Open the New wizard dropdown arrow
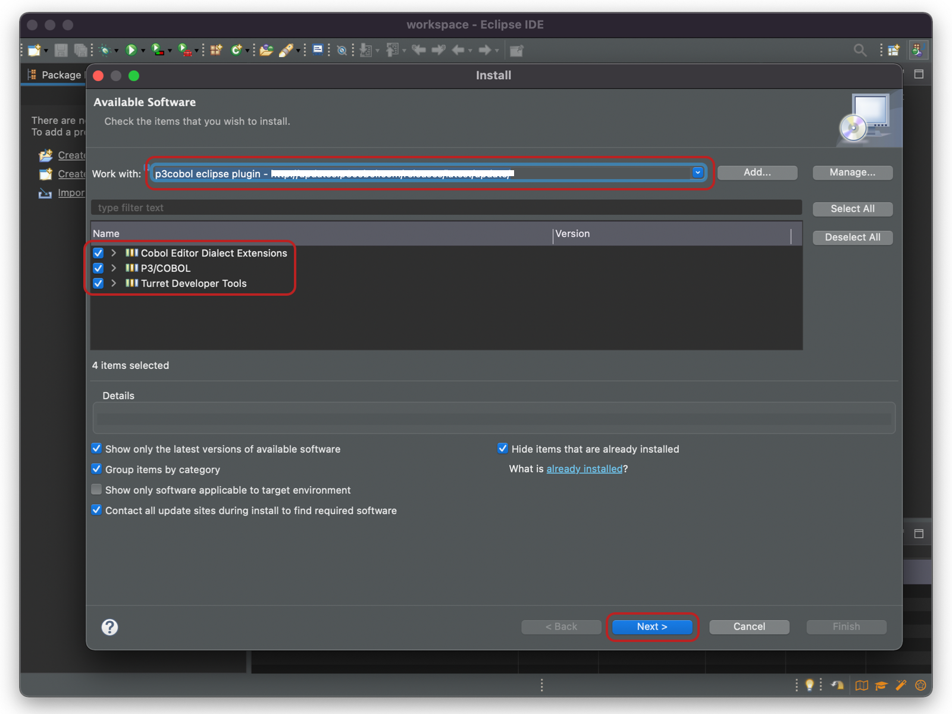Viewport: 952px width, 714px height. pyautogui.click(x=46, y=51)
